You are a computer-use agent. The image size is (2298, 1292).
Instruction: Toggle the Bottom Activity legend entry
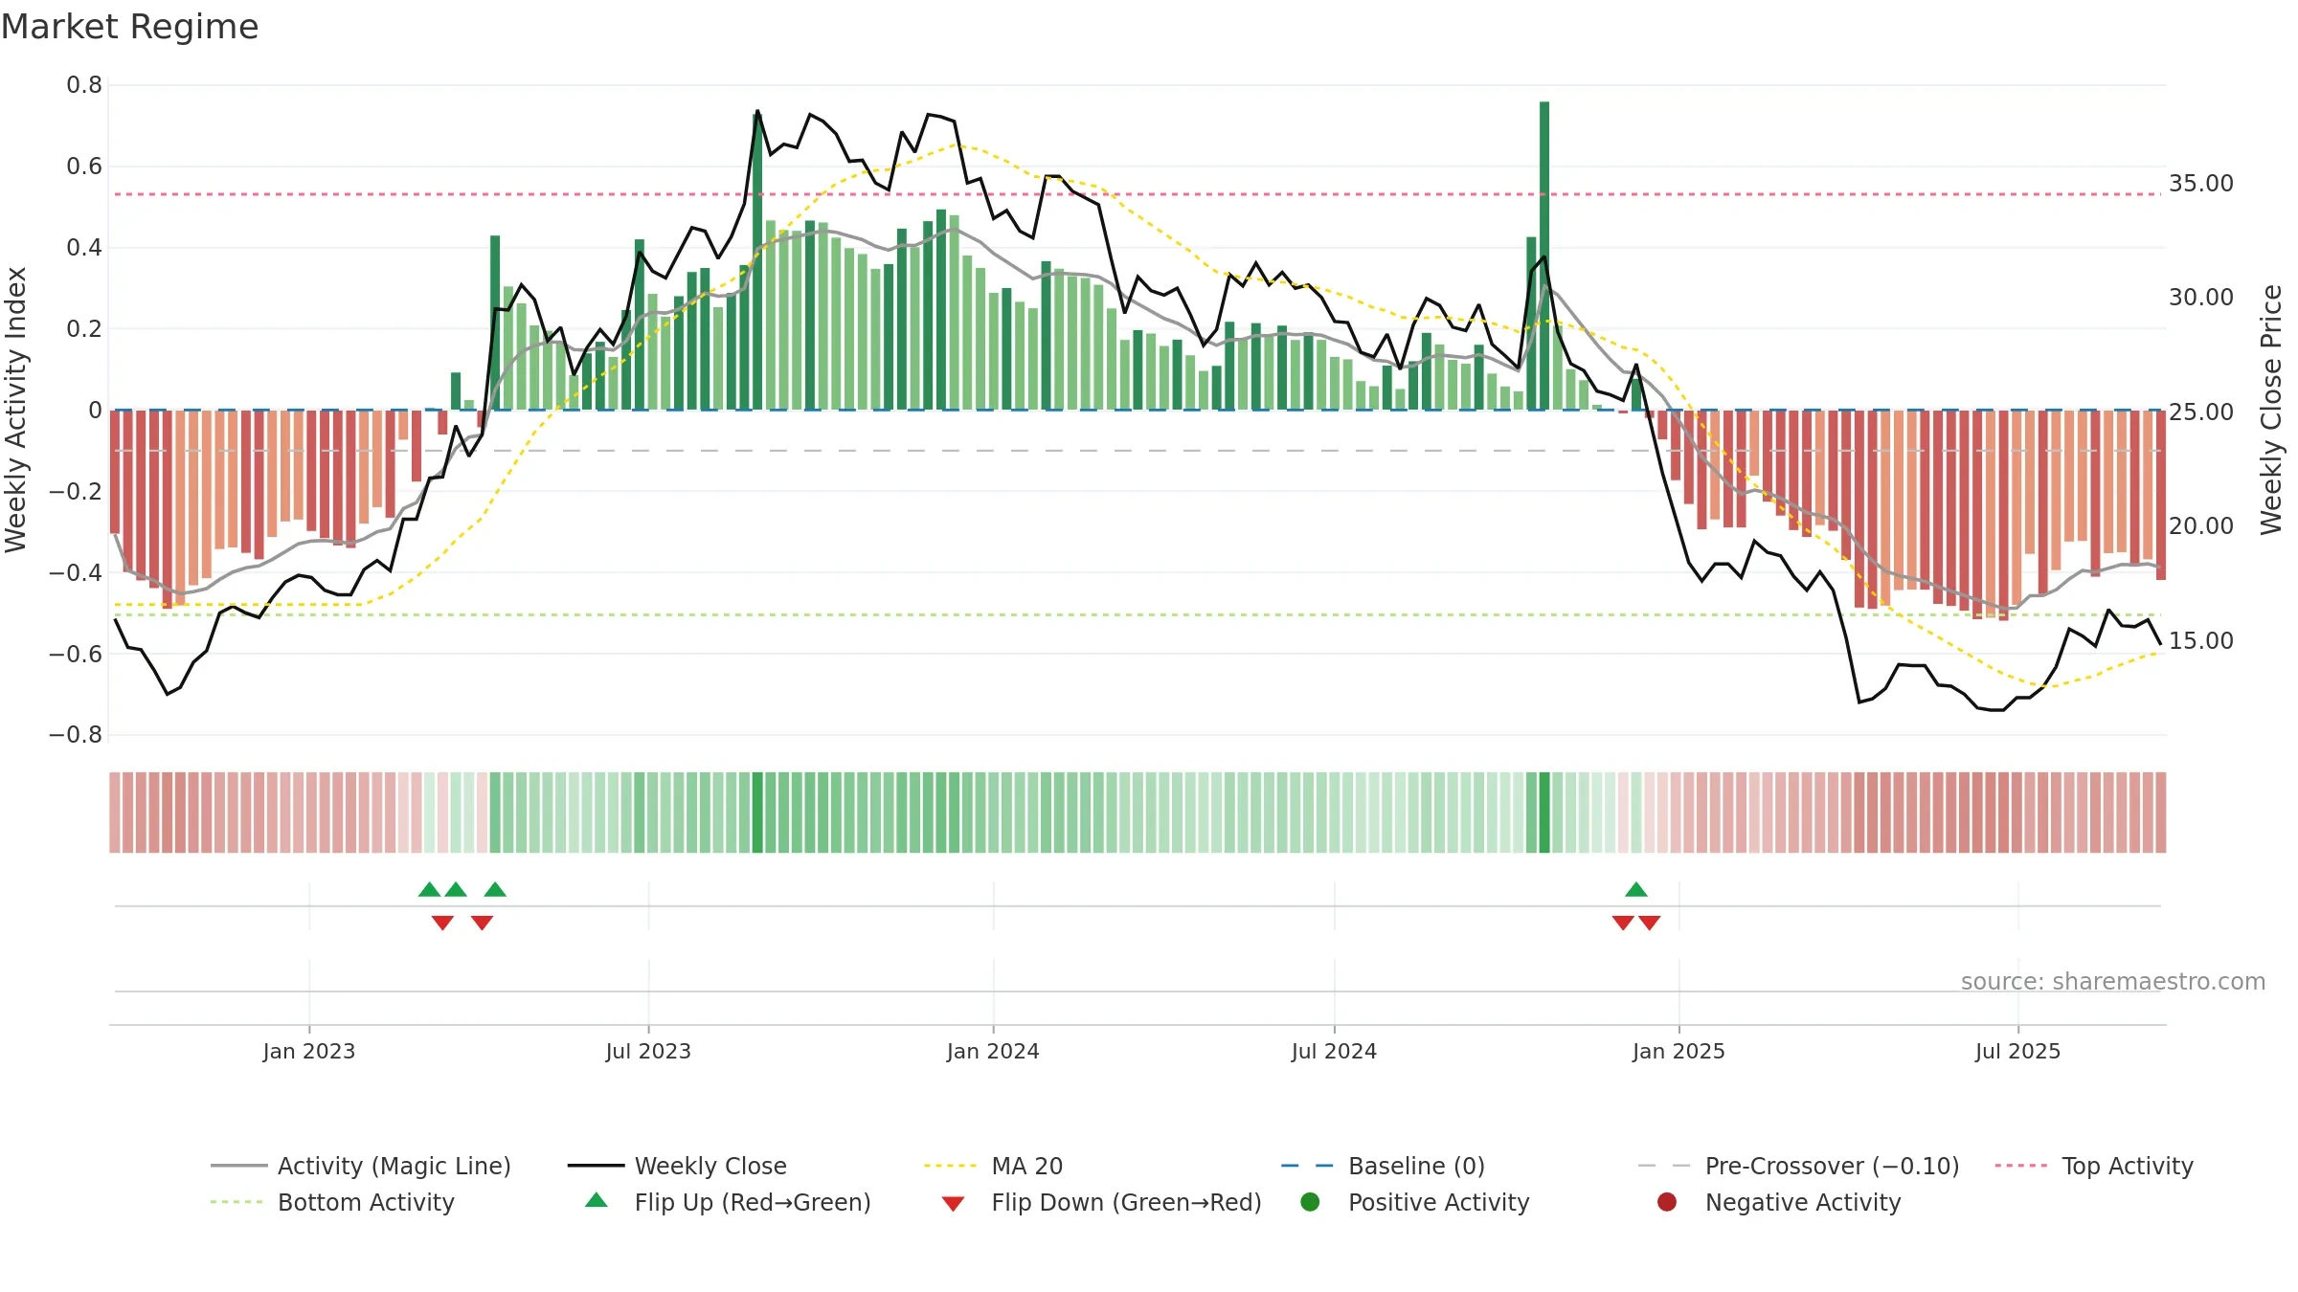[332, 1202]
